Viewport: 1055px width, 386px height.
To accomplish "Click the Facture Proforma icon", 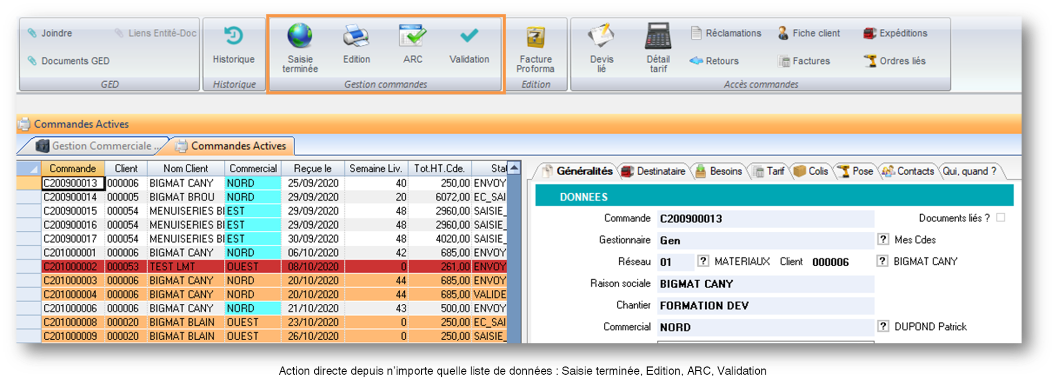I will click(x=535, y=38).
